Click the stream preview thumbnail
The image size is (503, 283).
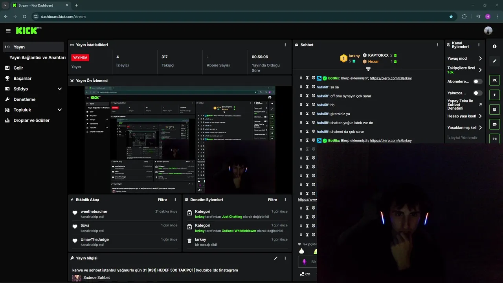(180, 140)
